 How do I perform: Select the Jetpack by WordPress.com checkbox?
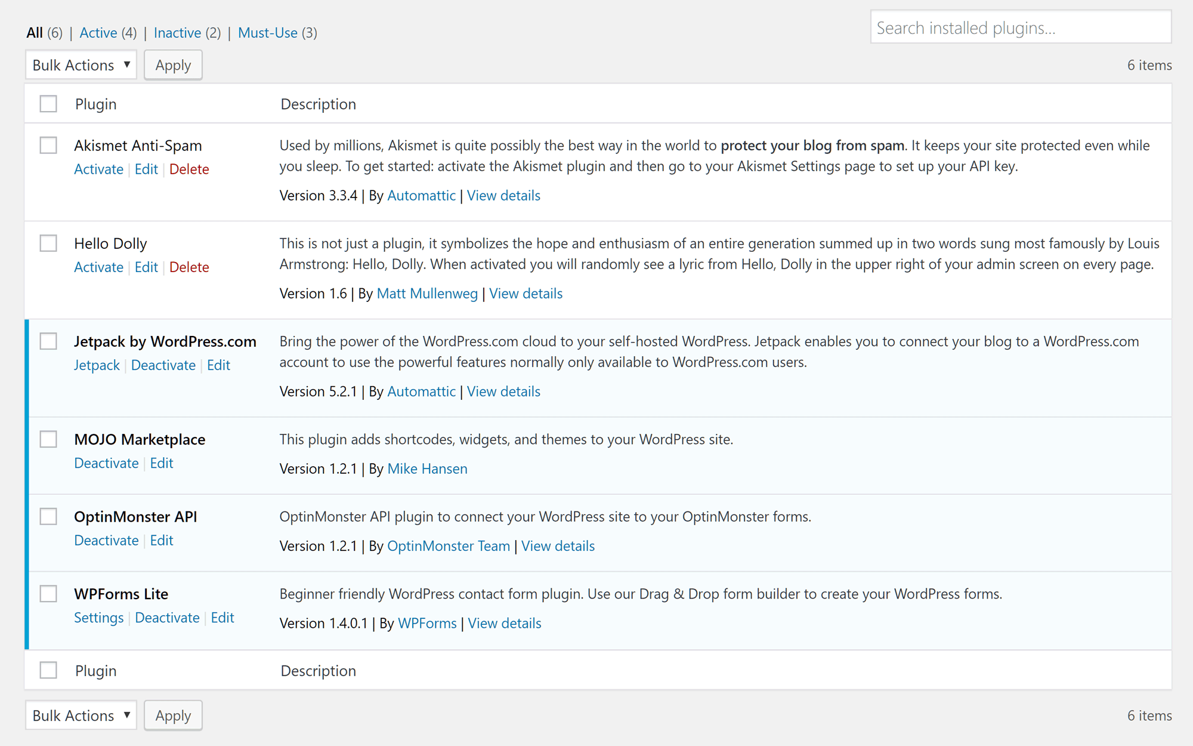48,341
